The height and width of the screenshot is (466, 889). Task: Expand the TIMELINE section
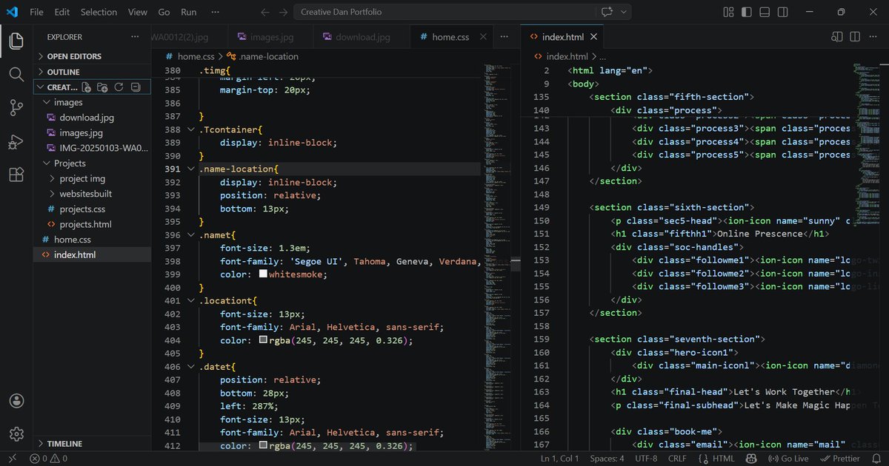tap(92, 444)
